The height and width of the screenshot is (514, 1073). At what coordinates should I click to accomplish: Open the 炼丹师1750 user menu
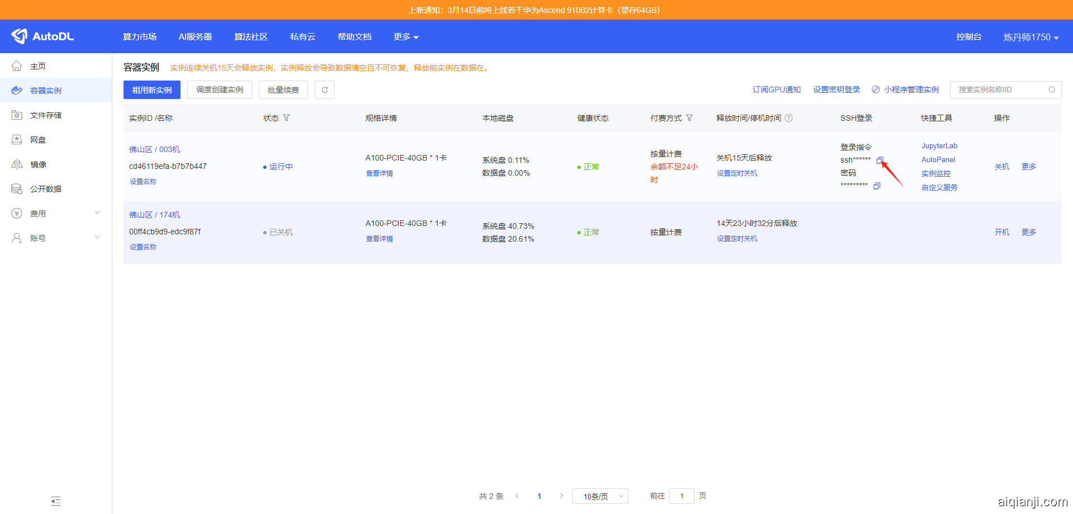pyautogui.click(x=1031, y=37)
